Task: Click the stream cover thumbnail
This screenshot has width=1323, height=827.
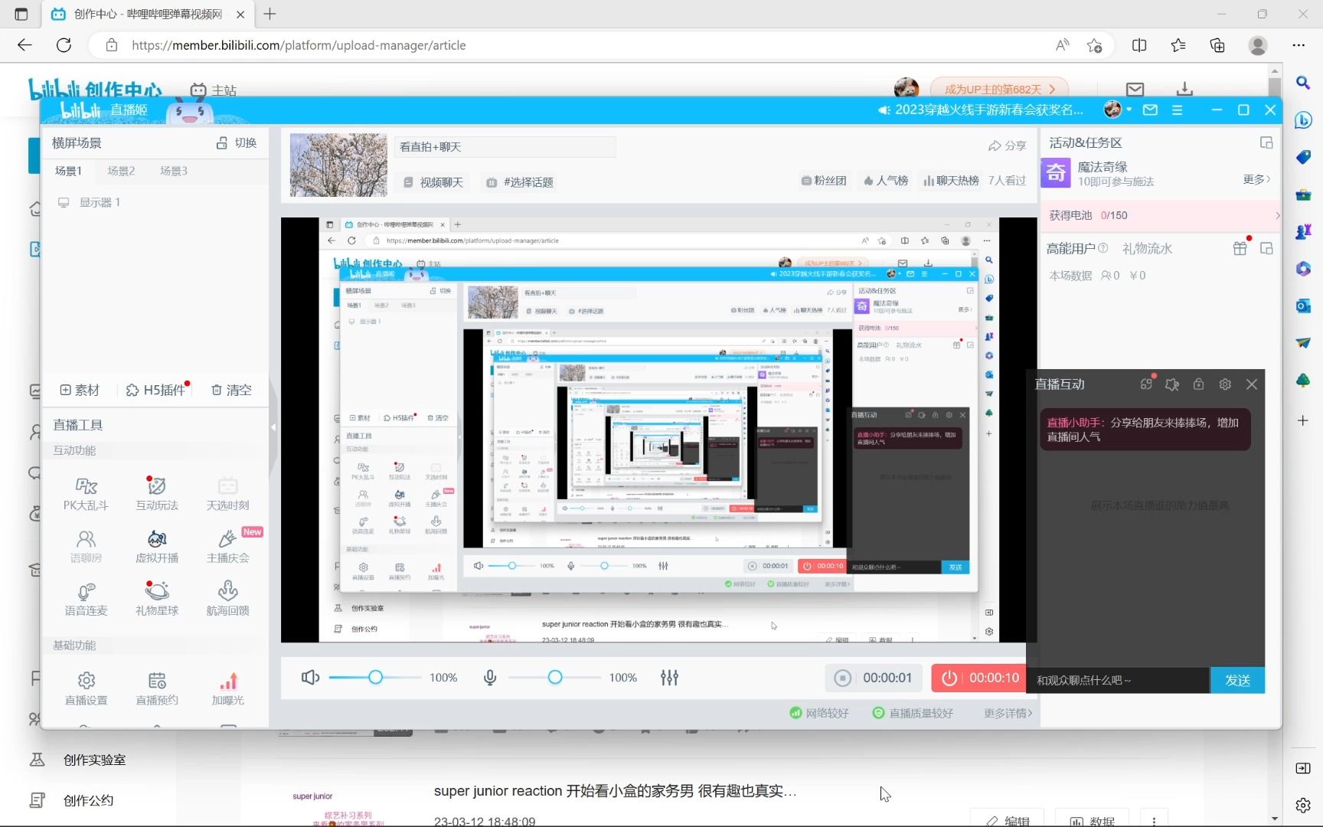Action: [338, 165]
